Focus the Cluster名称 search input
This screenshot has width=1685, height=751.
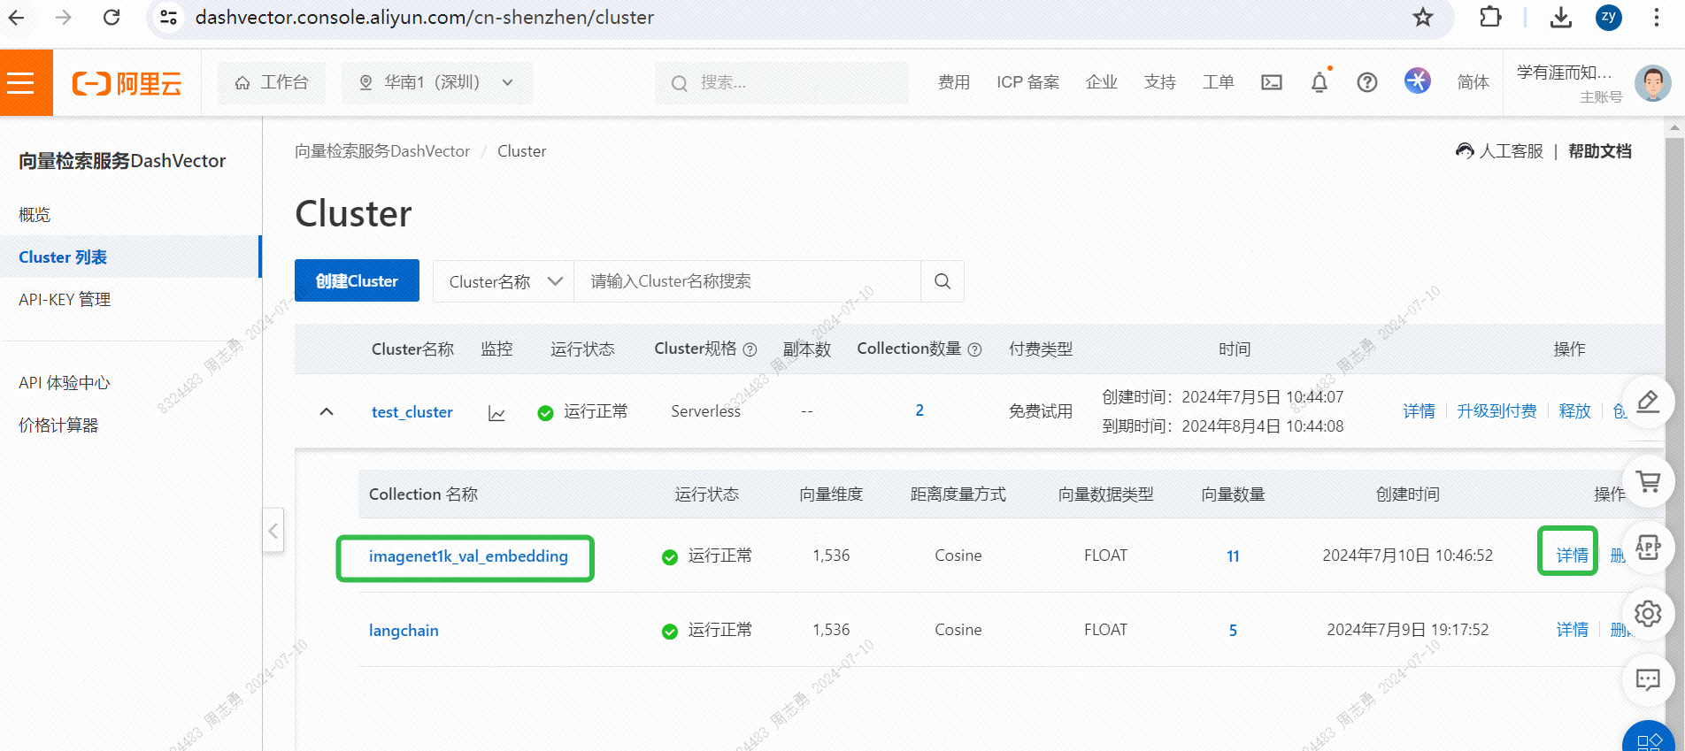click(x=748, y=281)
